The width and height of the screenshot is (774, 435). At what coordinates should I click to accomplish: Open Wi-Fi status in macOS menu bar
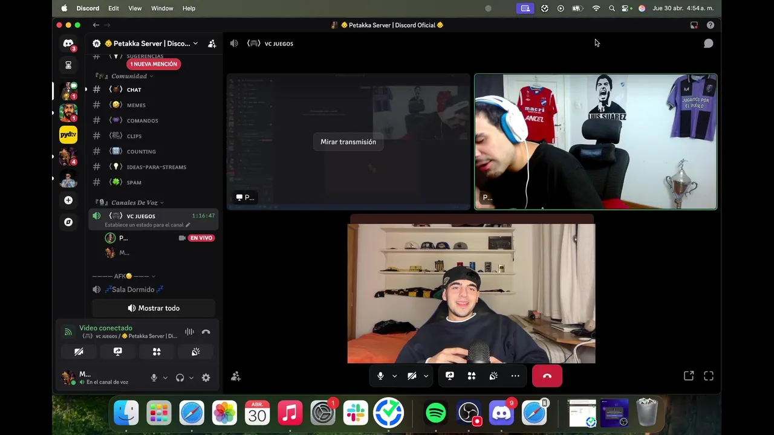tap(596, 8)
